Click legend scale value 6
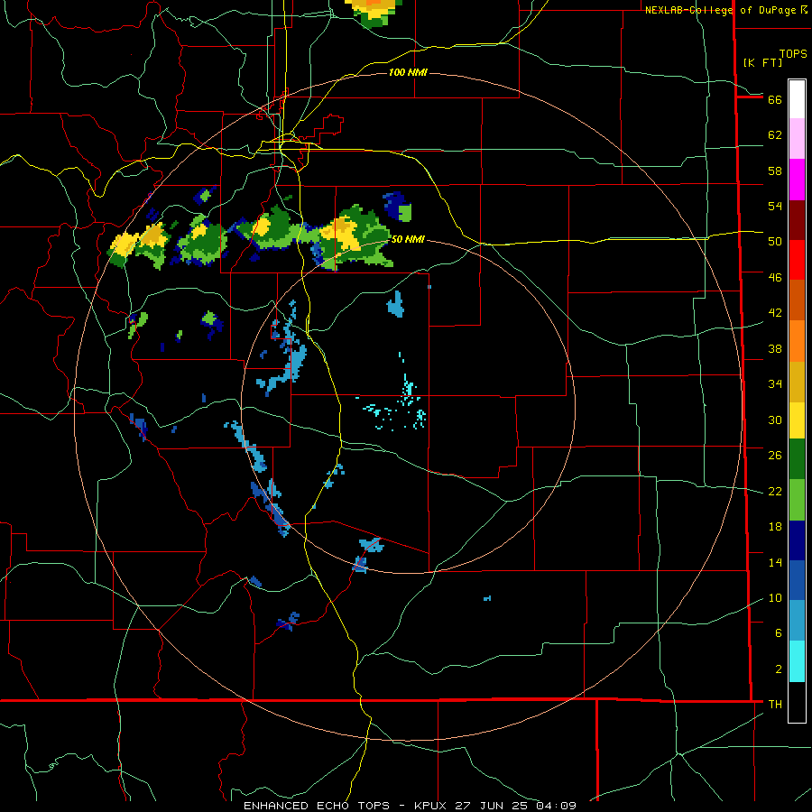 (779, 632)
